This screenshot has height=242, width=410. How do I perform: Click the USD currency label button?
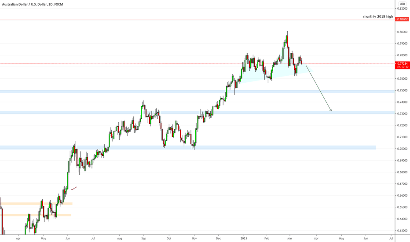pyautogui.click(x=402, y=4)
